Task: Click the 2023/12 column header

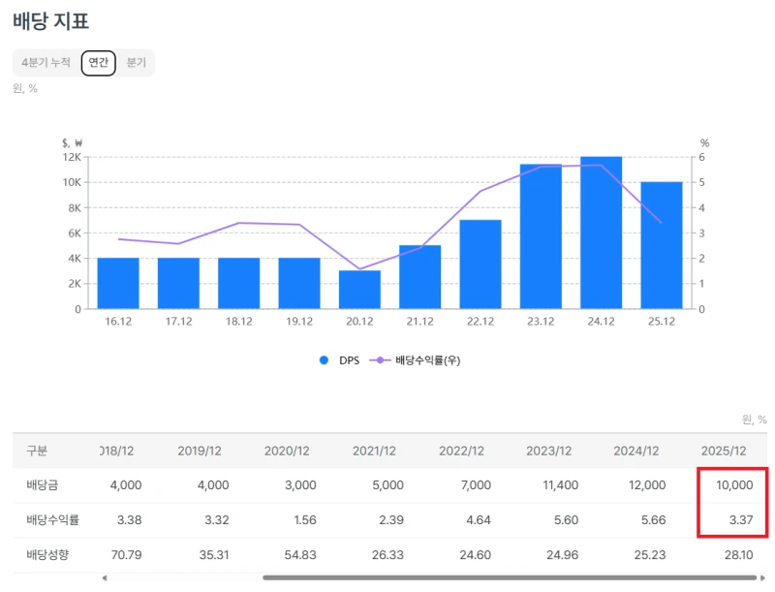Action: pyautogui.click(x=548, y=451)
